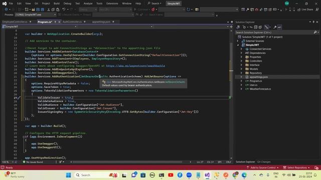321x180 pixels.
Task: Click Select Repository button
Action: [x=296, y=167]
